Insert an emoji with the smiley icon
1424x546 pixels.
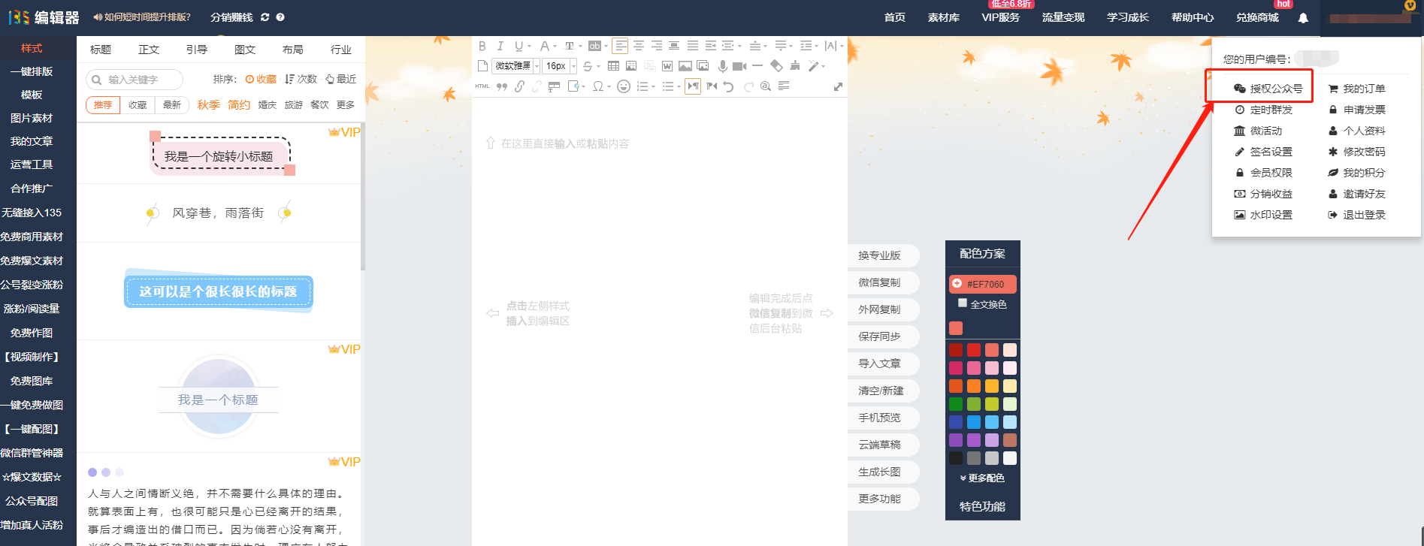coord(623,86)
